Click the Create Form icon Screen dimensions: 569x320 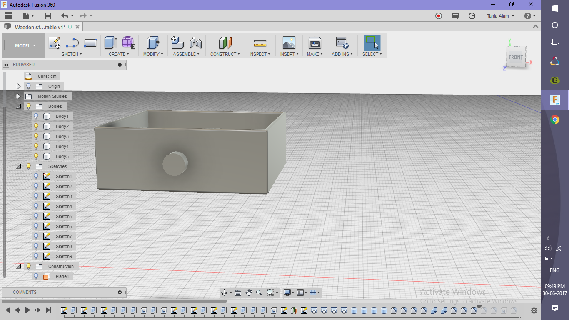128,43
